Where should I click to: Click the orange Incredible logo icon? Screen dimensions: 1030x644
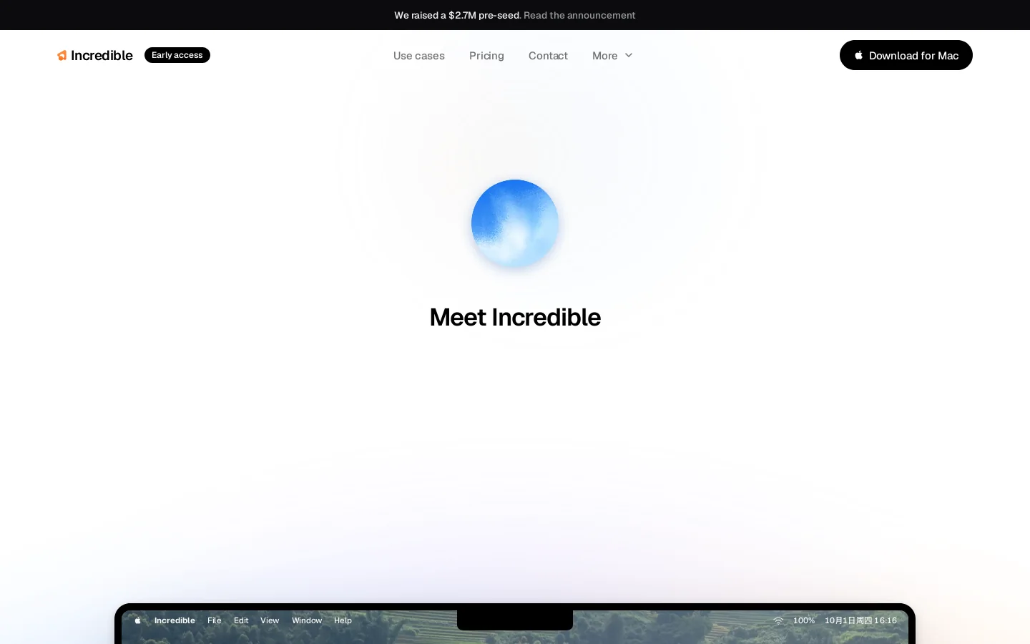coord(62,56)
